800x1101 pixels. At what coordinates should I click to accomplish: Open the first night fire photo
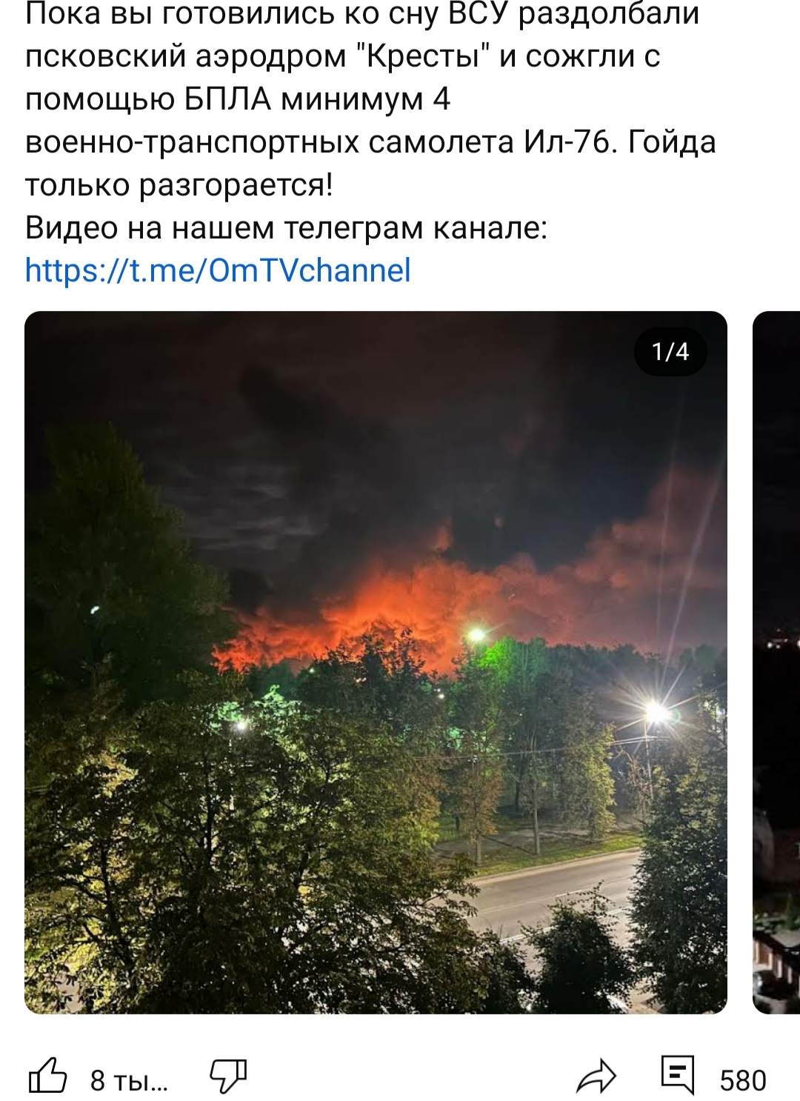(x=376, y=662)
